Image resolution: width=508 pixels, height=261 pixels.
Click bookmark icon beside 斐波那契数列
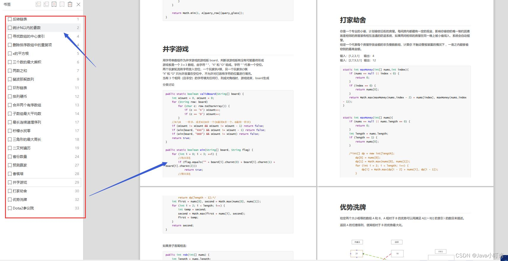[x=10, y=79]
